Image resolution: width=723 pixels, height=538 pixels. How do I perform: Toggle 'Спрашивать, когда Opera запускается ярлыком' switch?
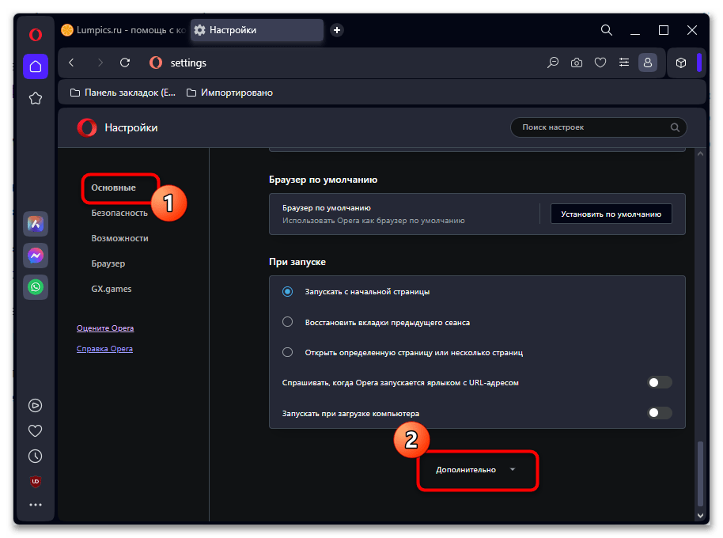tap(660, 382)
